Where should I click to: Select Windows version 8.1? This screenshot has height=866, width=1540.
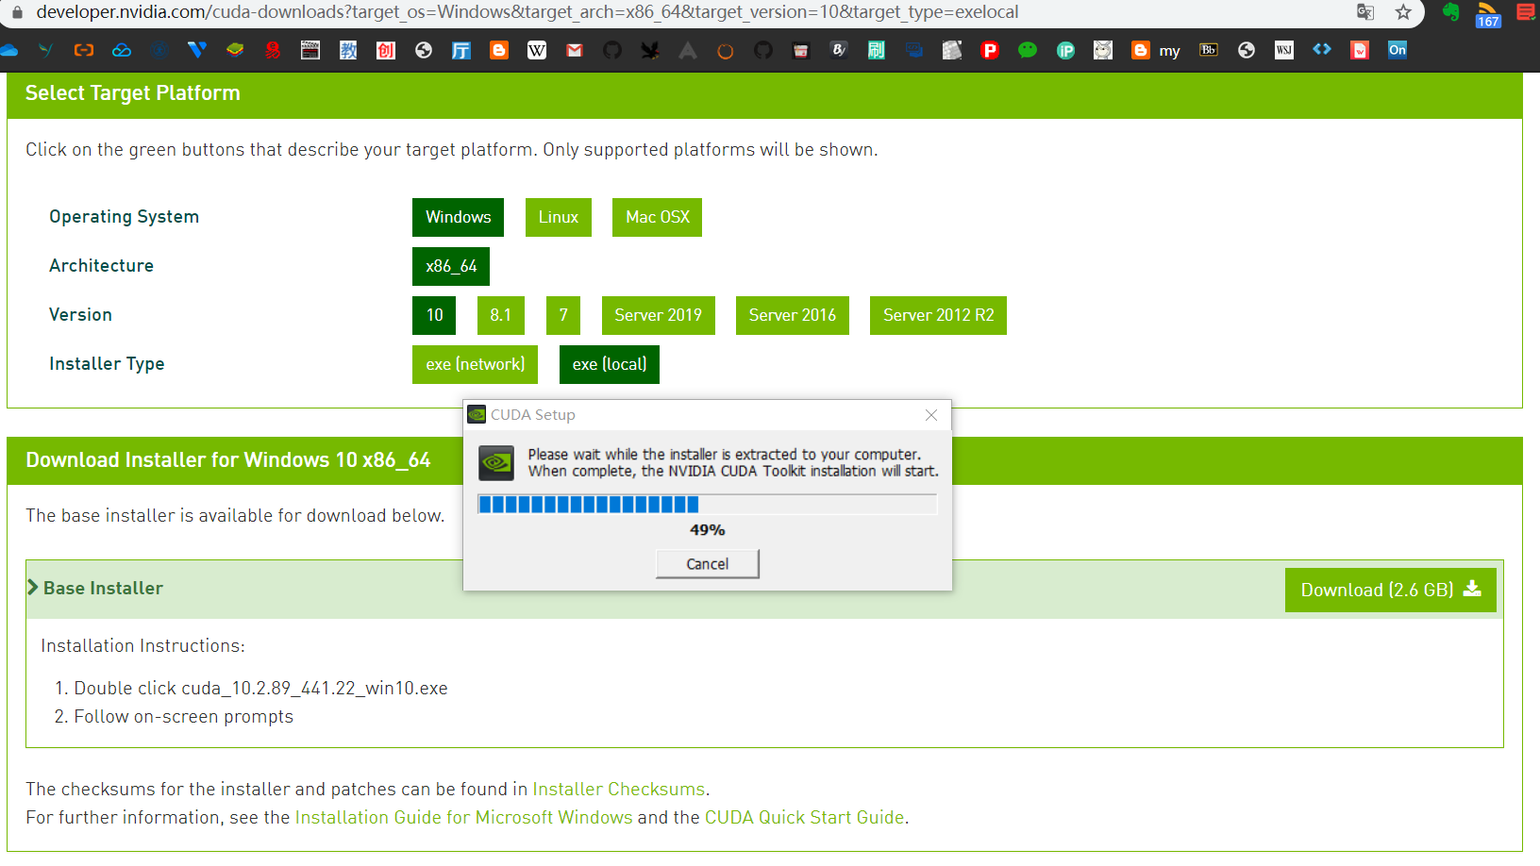(501, 315)
